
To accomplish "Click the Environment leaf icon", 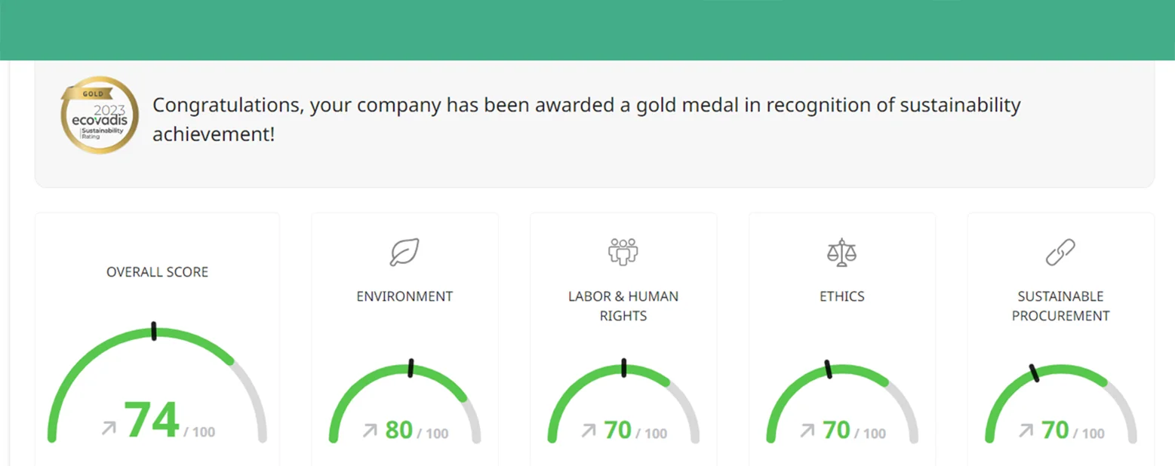I will [404, 252].
